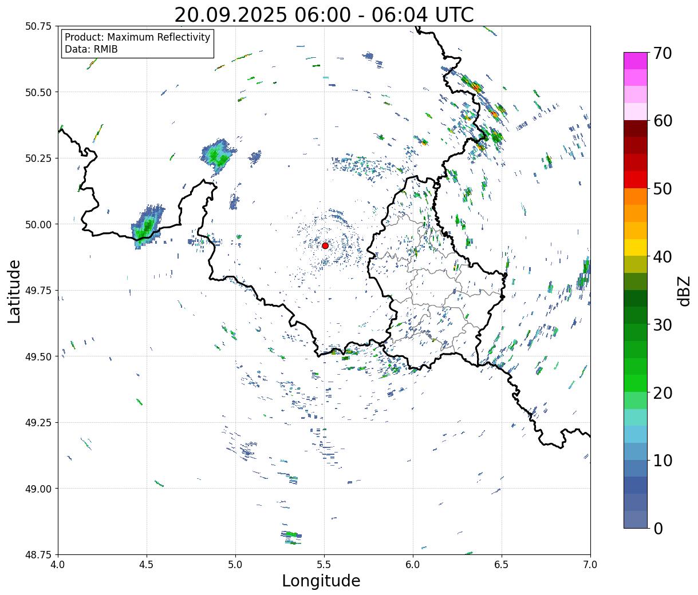Click the colorbar tick label 70
This screenshot has width=698, height=595.
pos(661,53)
